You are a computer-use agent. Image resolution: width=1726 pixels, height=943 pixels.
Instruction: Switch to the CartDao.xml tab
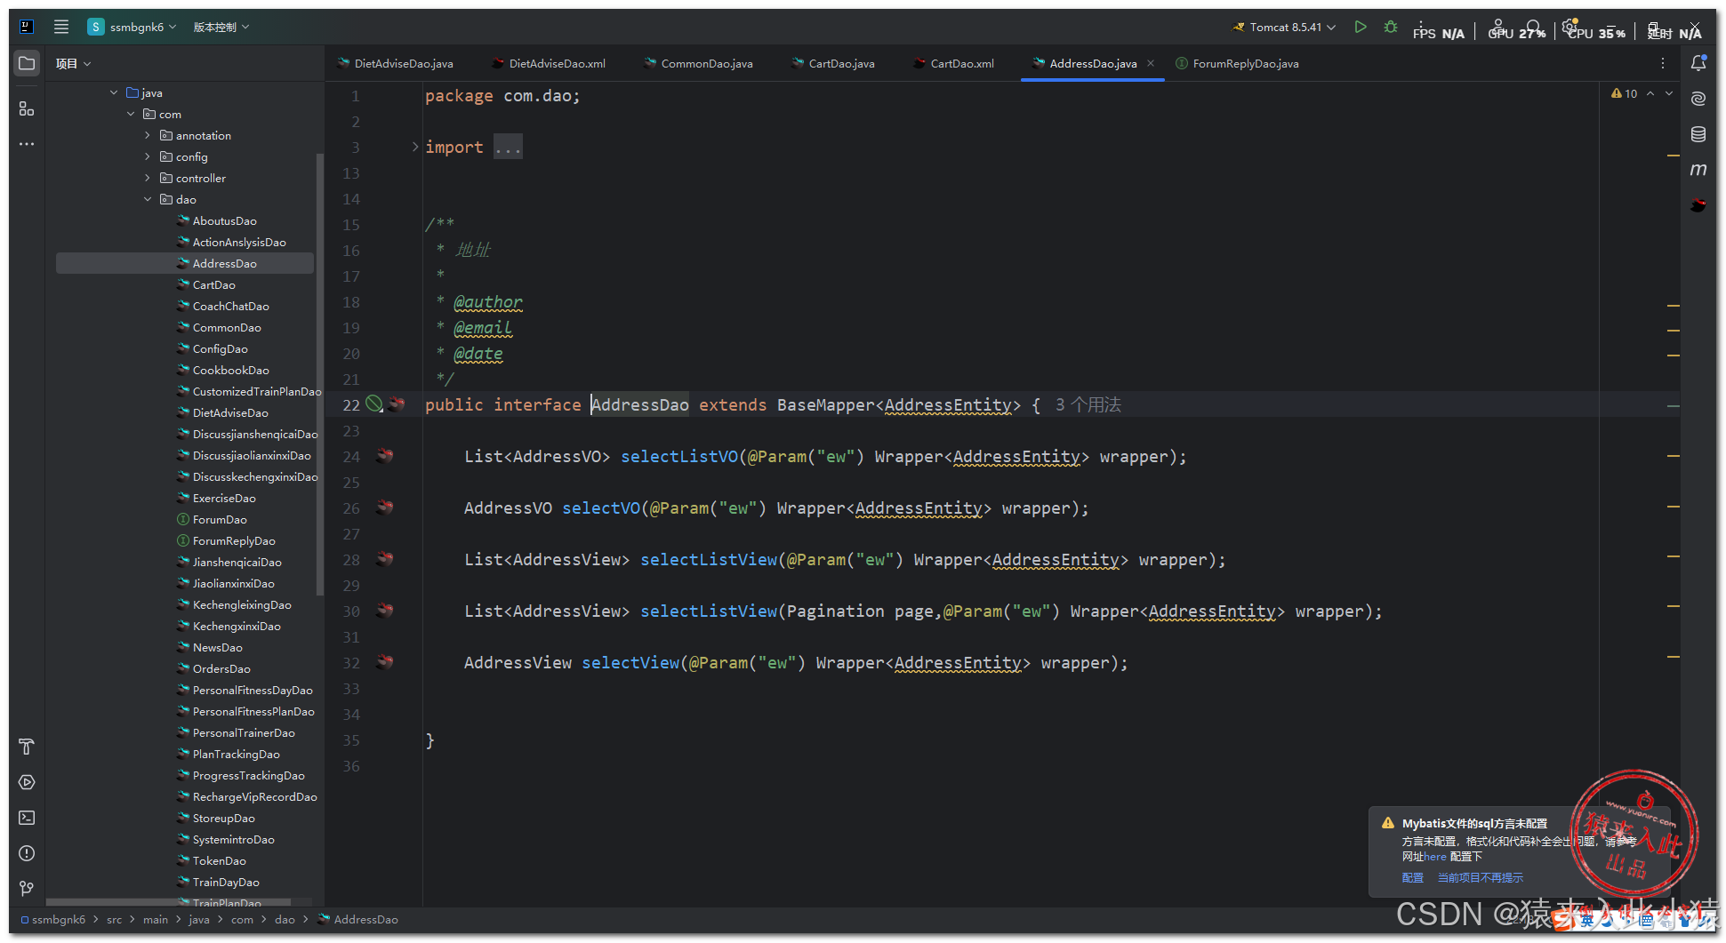pos(954,63)
